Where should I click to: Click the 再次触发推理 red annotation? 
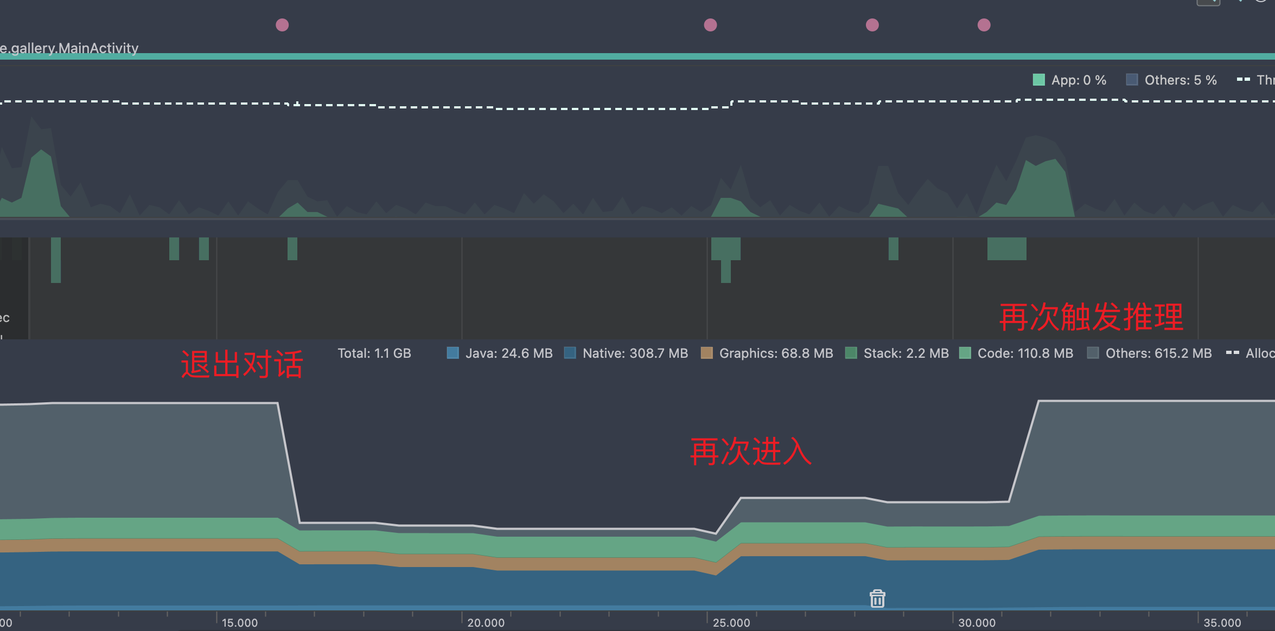tap(1091, 317)
